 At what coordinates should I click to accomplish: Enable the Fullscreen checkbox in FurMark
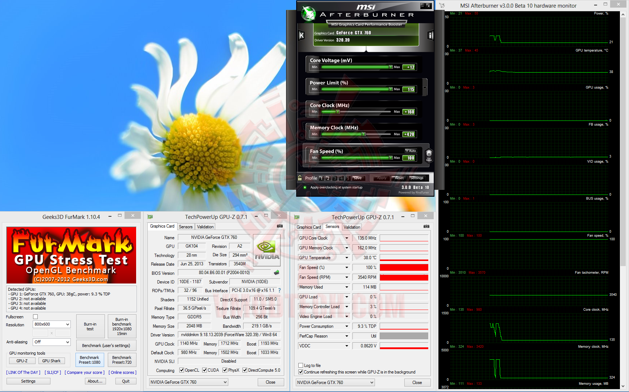coord(36,317)
